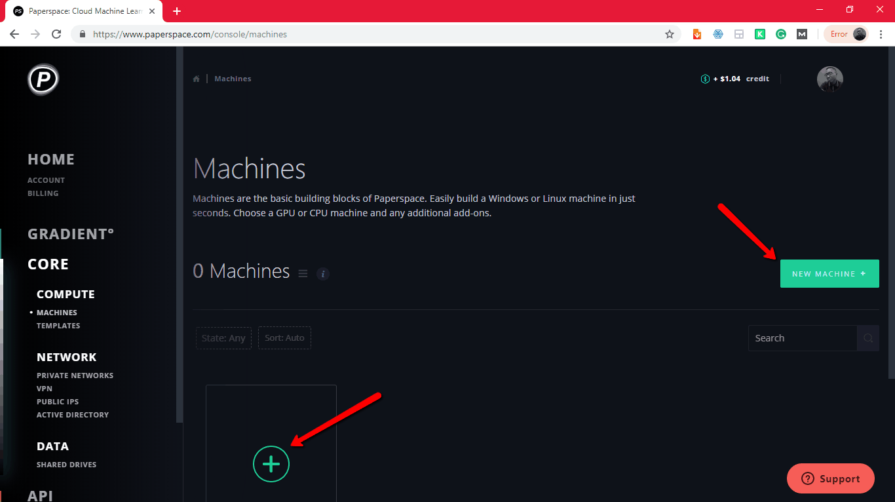Image resolution: width=895 pixels, height=502 pixels.
Task: Click the Search input field
Action: (x=803, y=338)
